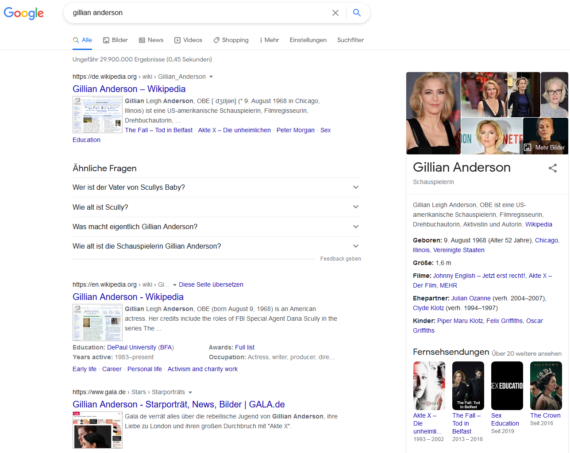This screenshot has width=570, height=453.
Task: Click 'Über 20 weitere ansehen' link
Action: click(x=527, y=353)
